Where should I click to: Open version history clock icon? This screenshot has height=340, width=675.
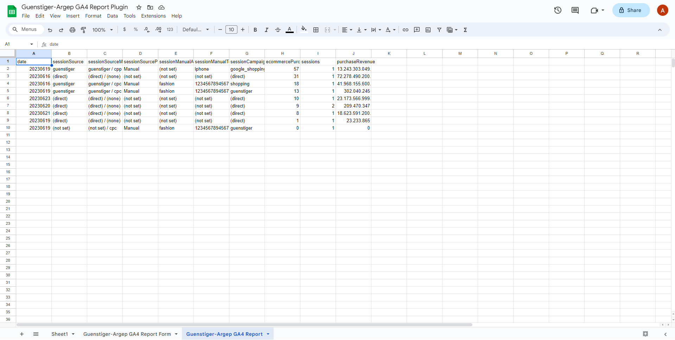pos(558,10)
